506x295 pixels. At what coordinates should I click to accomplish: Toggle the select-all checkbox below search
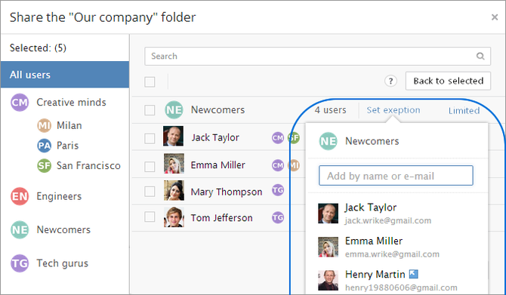tap(150, 82)
